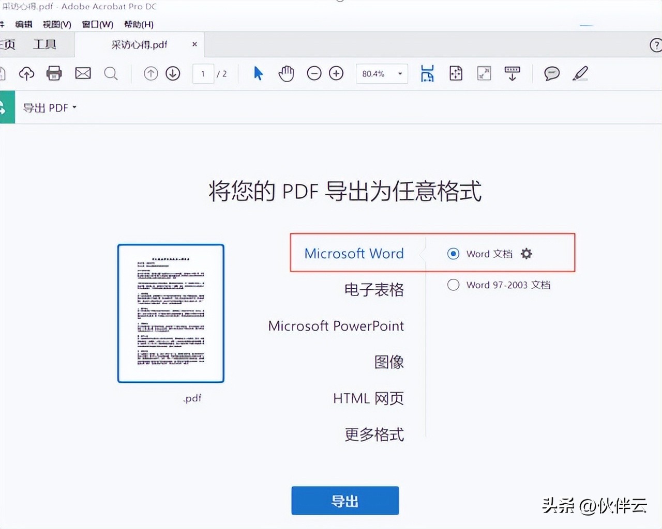Click the Email document icon
The width and height of the screenshot is (662, 529).
pyautogui.click(x=83, y=73)
